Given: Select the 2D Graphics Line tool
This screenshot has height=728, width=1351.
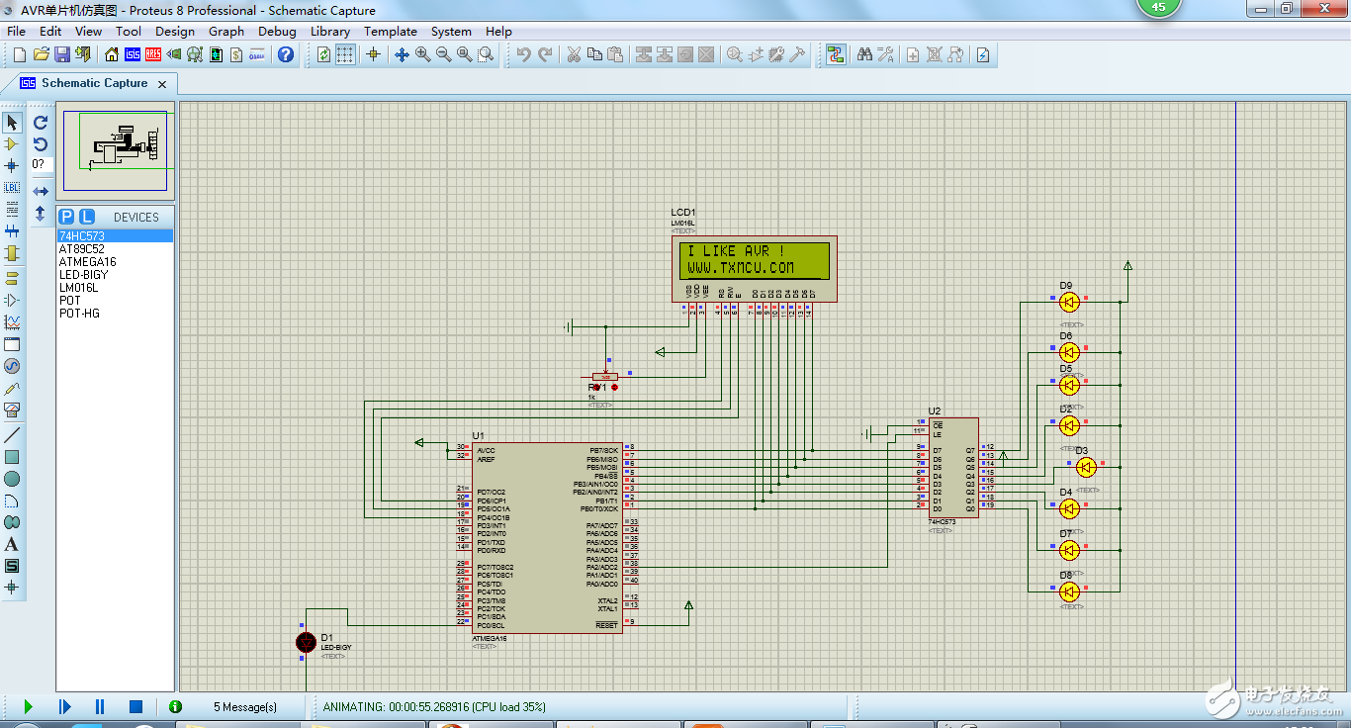Looking at the screenshot, I should (12, 435).
